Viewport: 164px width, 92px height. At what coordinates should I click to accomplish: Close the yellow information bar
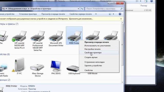click(121, 19)
